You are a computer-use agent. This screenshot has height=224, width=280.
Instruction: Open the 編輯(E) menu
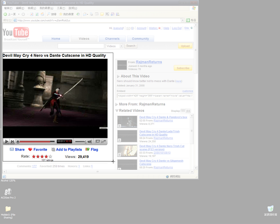pyautogui.click(x=20, y=8)
